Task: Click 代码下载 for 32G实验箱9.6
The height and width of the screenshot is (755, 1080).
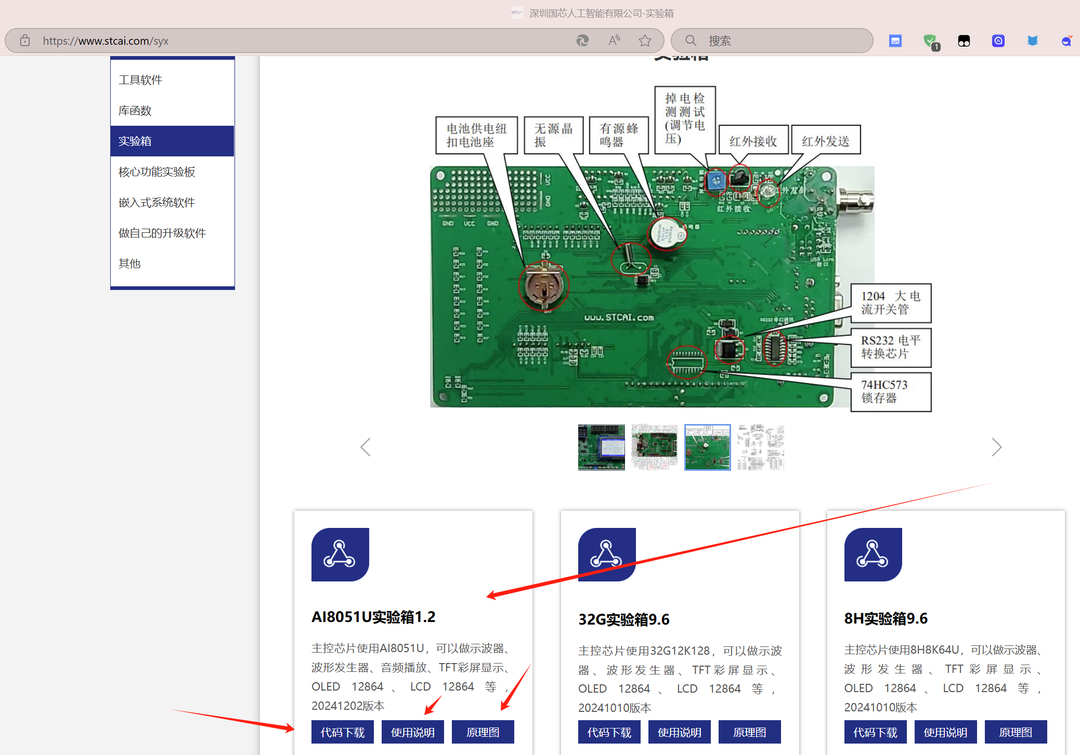Action: tap(609, 732)
